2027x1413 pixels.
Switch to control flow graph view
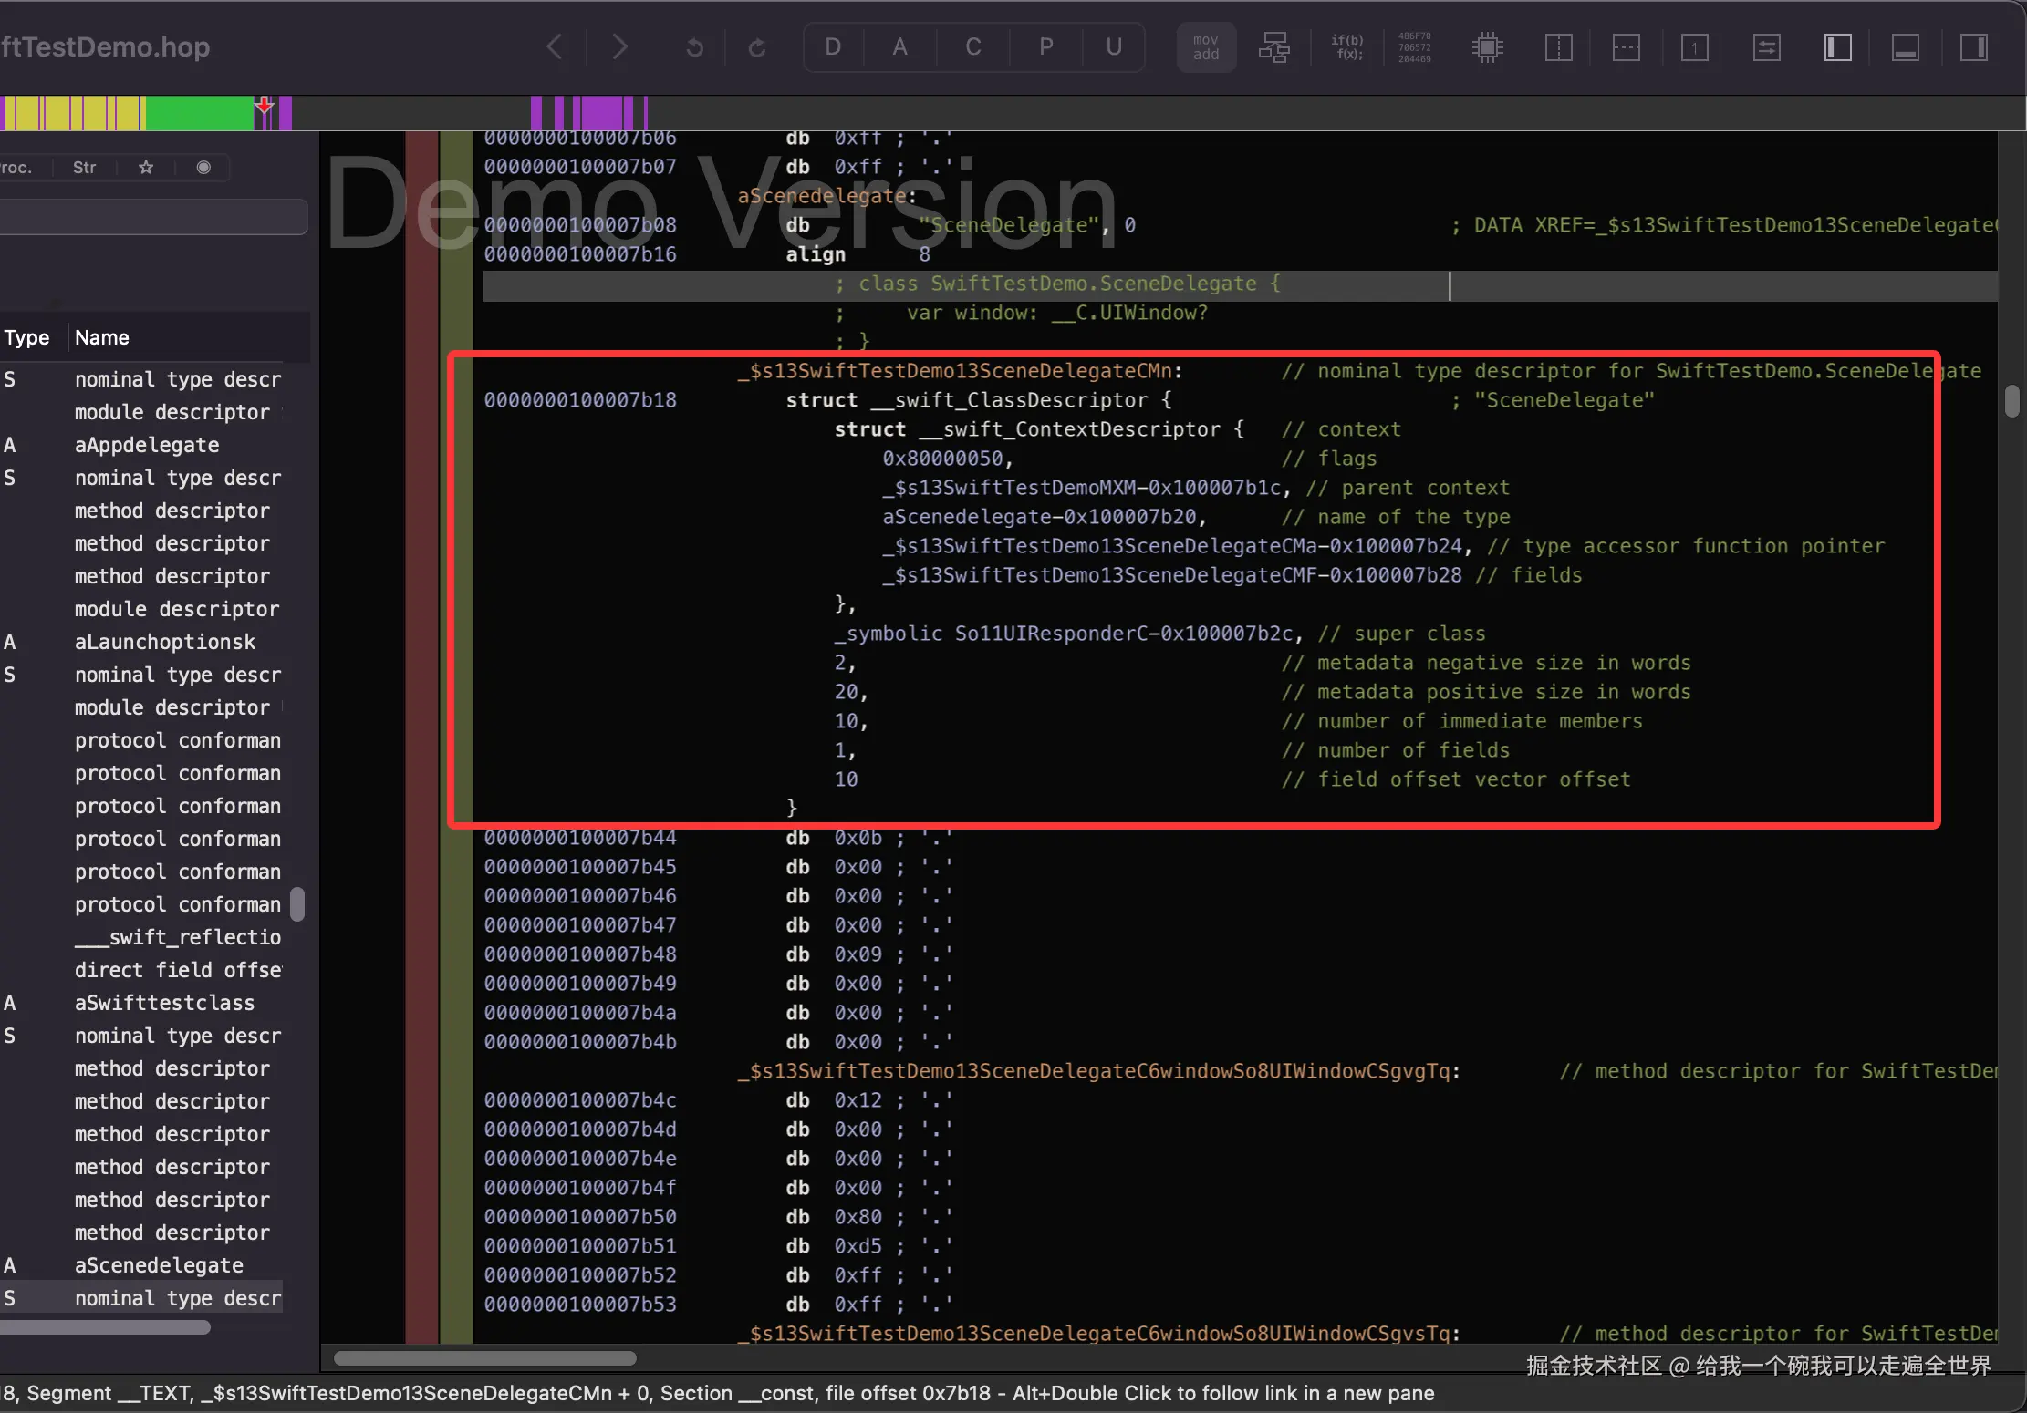(1273, 46)
